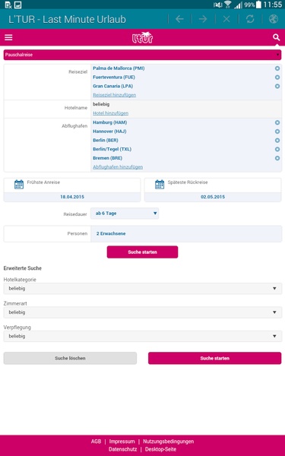This screenshot has width=285, height=456.
Task: Remove Palma de Mallorca destination
Action: click(277, 68)
